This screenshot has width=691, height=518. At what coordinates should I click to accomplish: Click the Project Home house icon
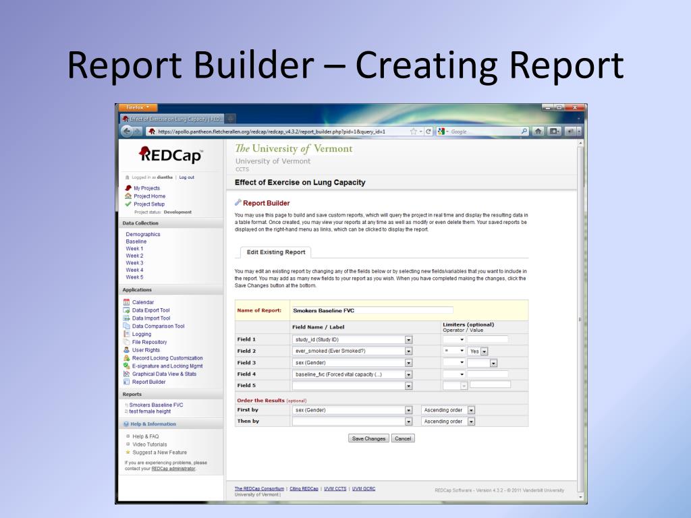128,196
